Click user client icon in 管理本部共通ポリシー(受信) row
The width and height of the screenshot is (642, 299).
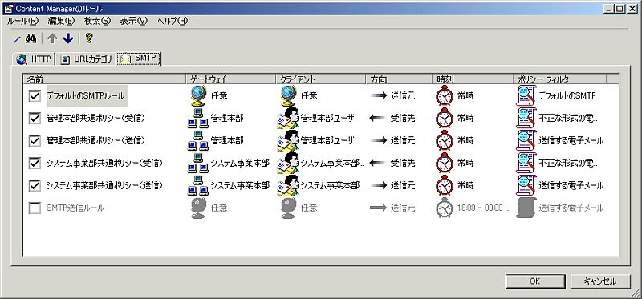pyautogui.click(x=288, y=119)
